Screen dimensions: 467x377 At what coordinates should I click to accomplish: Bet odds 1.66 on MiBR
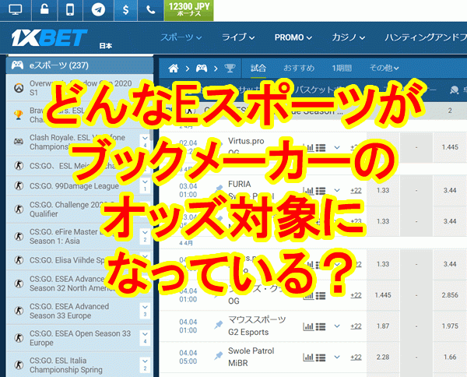(x=450, y=357)
